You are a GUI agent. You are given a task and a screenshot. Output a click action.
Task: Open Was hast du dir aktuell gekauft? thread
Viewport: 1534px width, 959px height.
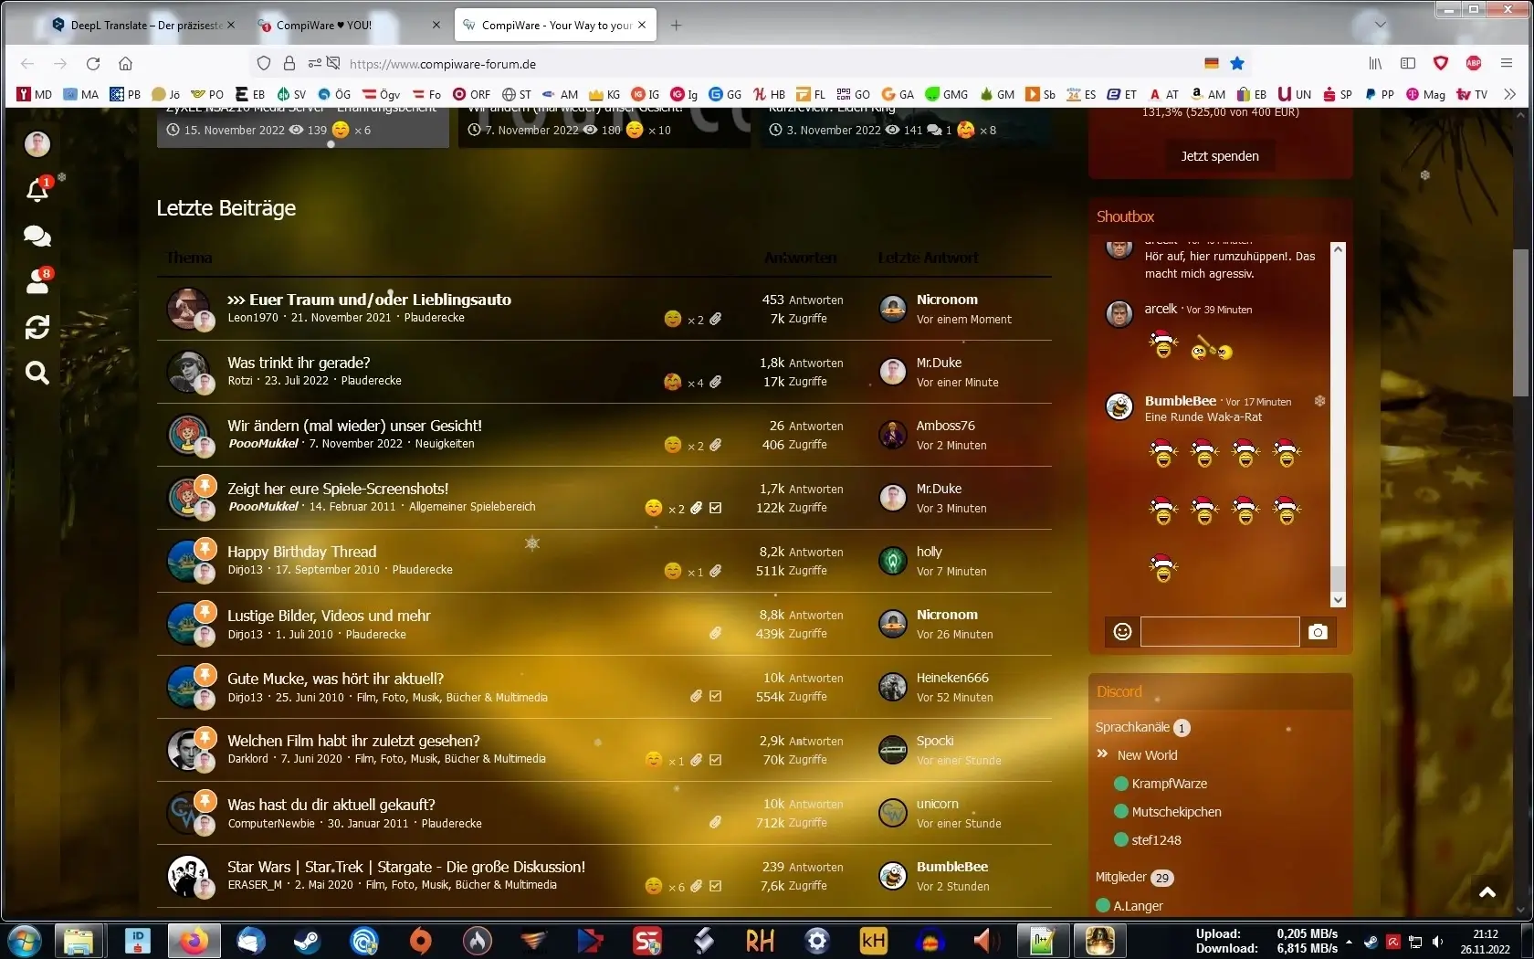pos(331,805)
